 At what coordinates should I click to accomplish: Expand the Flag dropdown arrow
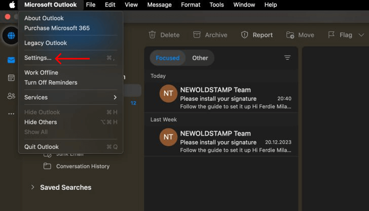(361, 35)
